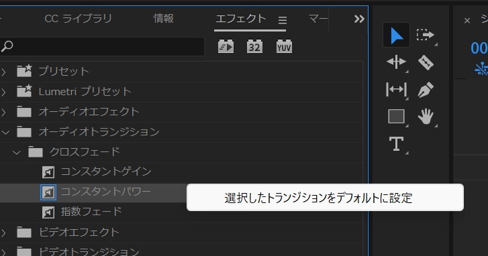488x256 pixels.
Task: Select the Hand tool
Action: (426, 117)
